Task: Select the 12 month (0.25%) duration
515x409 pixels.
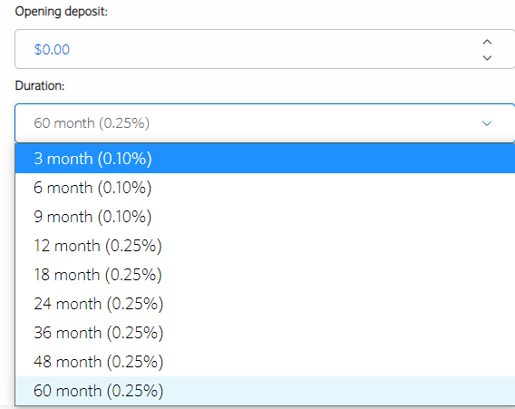Action: click(x=265, y=246)
